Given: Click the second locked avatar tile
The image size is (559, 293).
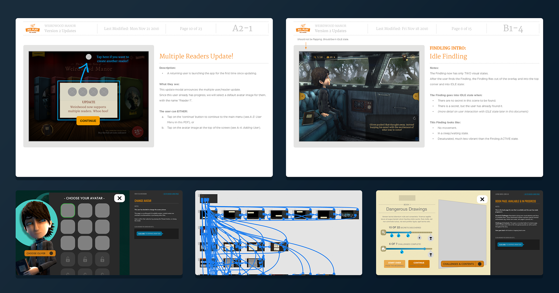Looking at the screenshot, I should pos(85,259).
